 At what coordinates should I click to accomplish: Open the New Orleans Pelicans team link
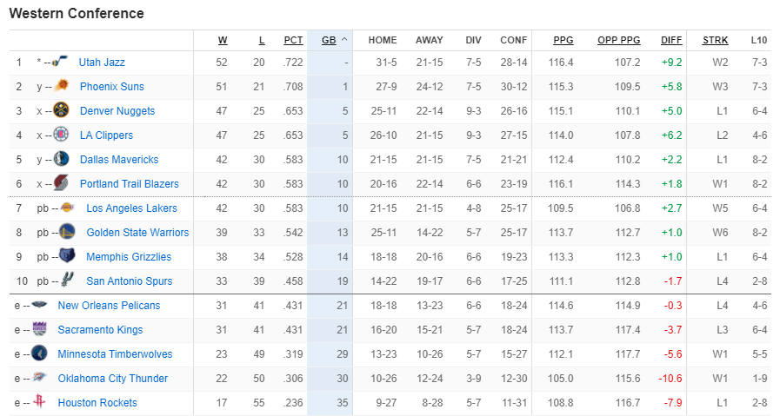tap(109, 306)
